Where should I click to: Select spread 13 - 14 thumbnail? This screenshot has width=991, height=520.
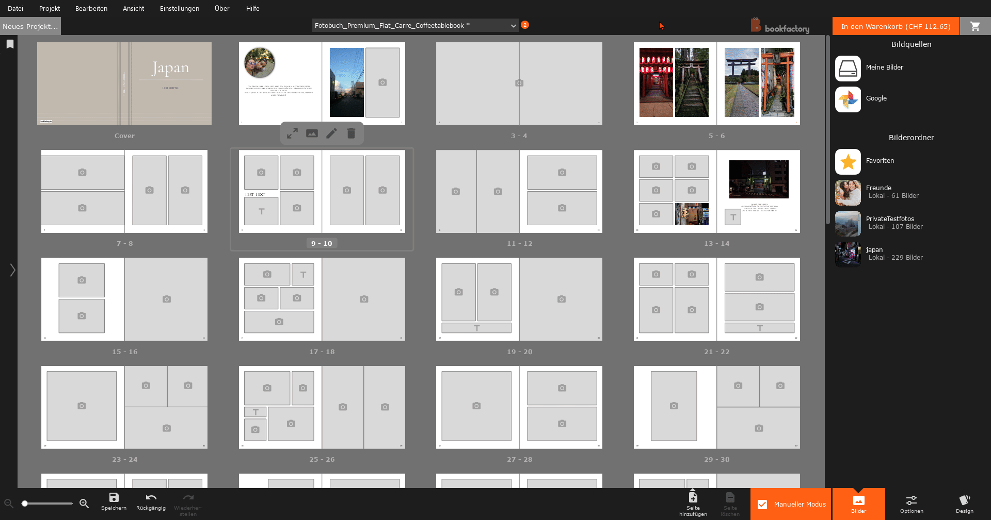coord(717,191)
